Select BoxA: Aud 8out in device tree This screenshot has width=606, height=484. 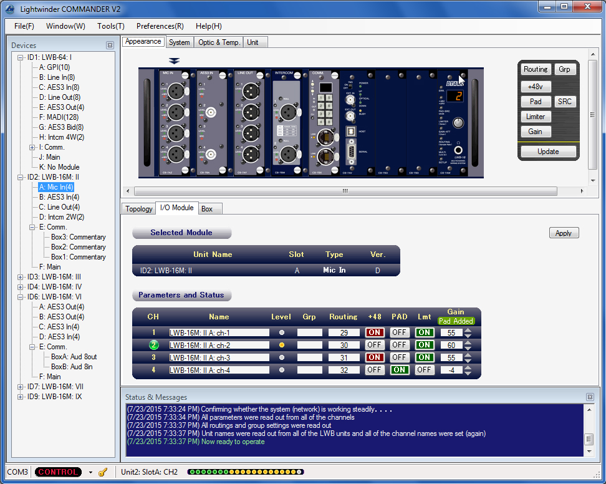click(x=74, y=357)
